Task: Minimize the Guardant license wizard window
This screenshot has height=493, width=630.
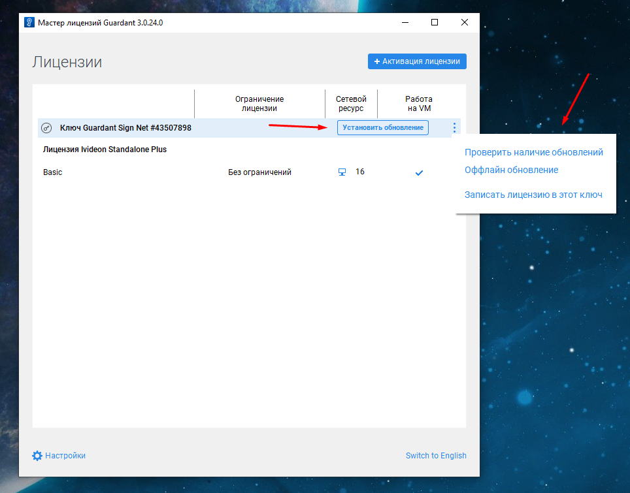Action: coord(405,22)
